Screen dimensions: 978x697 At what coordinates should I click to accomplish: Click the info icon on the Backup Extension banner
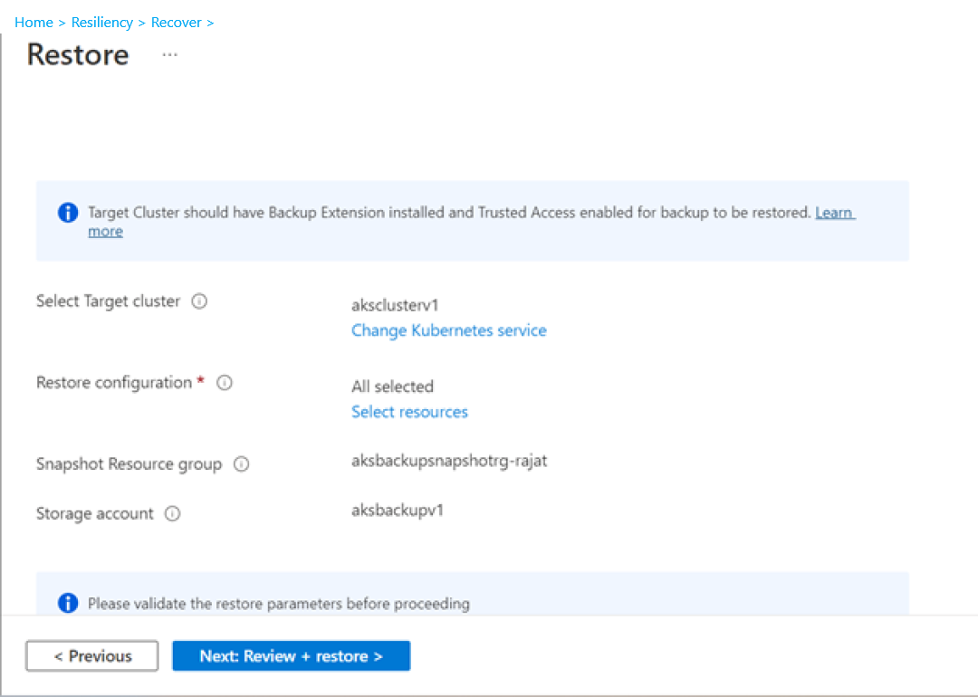pos(67,212)
